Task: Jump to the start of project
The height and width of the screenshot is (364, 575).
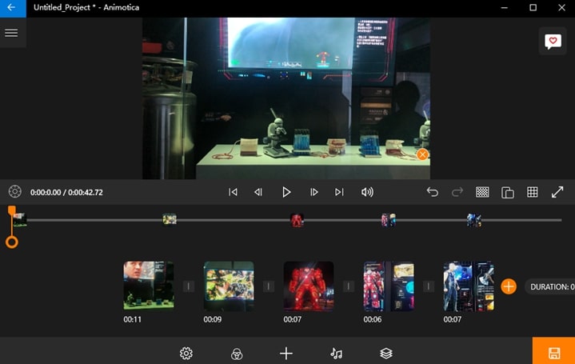Action: click(x=233, y=192)
